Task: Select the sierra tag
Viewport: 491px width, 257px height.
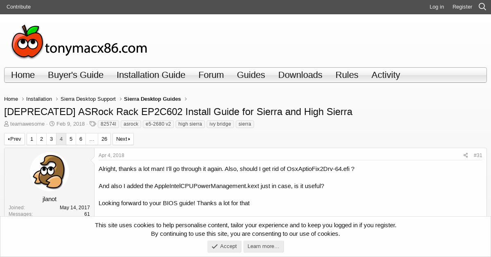Action: (x=245, y=124)
